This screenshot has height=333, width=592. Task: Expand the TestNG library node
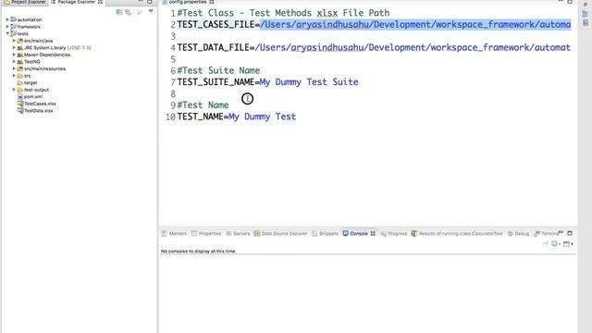click(x=14, y=62)
